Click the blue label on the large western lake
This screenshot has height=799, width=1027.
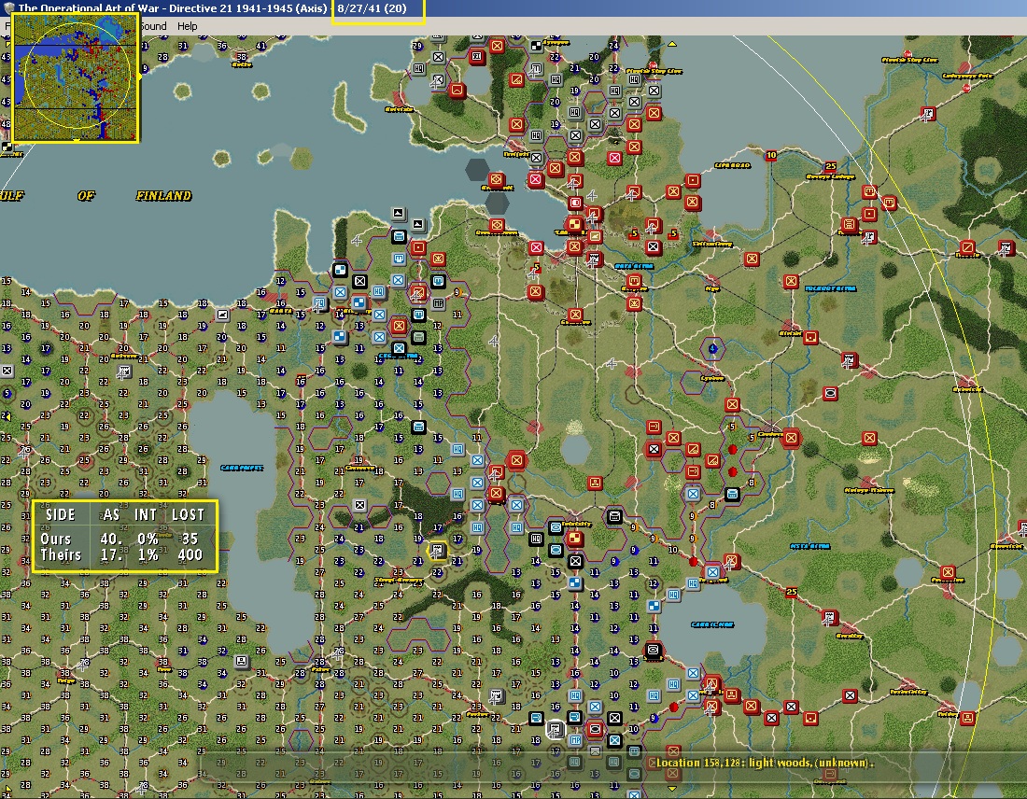point(242,468)
